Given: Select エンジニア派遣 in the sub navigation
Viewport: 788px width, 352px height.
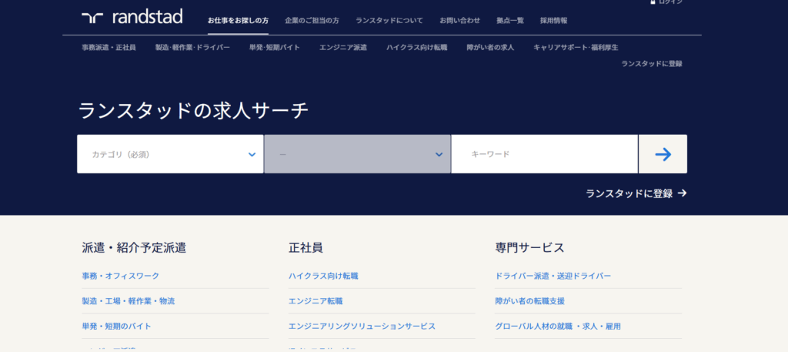Looking at the screenshot, I should pyautogui.click(x=342, y=48).
